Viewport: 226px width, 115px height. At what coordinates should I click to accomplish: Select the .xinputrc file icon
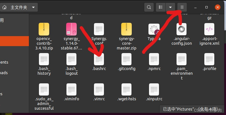point(154,89)
